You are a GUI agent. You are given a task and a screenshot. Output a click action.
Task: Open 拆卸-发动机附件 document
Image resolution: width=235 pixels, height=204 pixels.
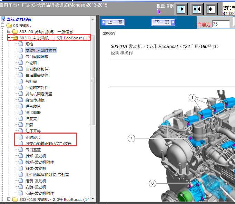[x=40, y=162]
